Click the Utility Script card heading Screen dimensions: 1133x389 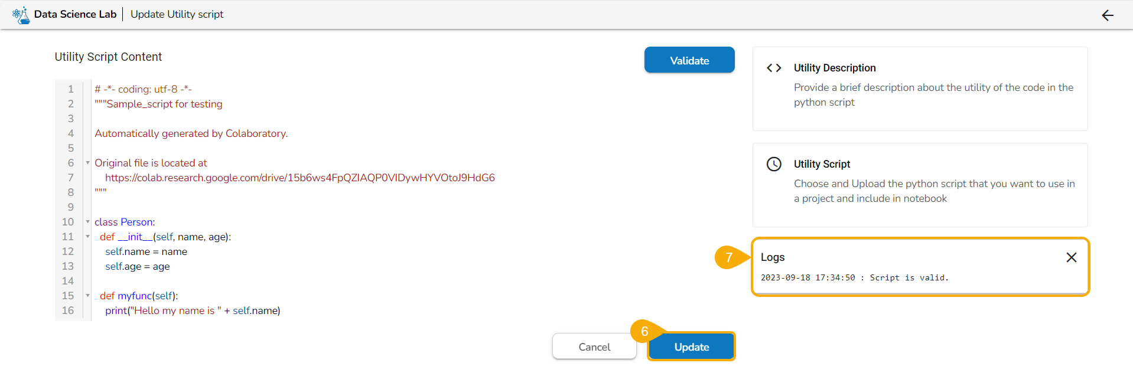822,164
